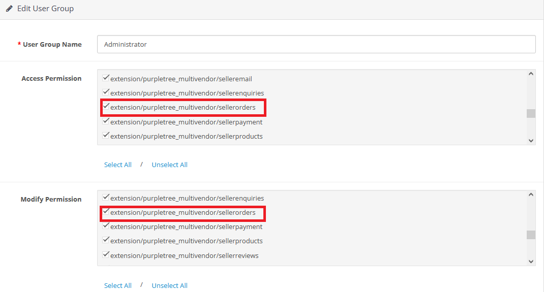Viewport: 544px width, 292px height.
Task: Toggle sellerorders checkbox in Access Permission
Action: click(106, 106)
